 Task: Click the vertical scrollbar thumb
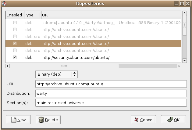tap(184, 25)
